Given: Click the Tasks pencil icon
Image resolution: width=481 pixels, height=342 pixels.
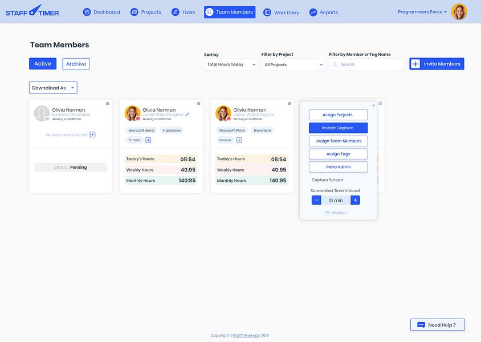Looking at the screenshot, I should (175, 13).
